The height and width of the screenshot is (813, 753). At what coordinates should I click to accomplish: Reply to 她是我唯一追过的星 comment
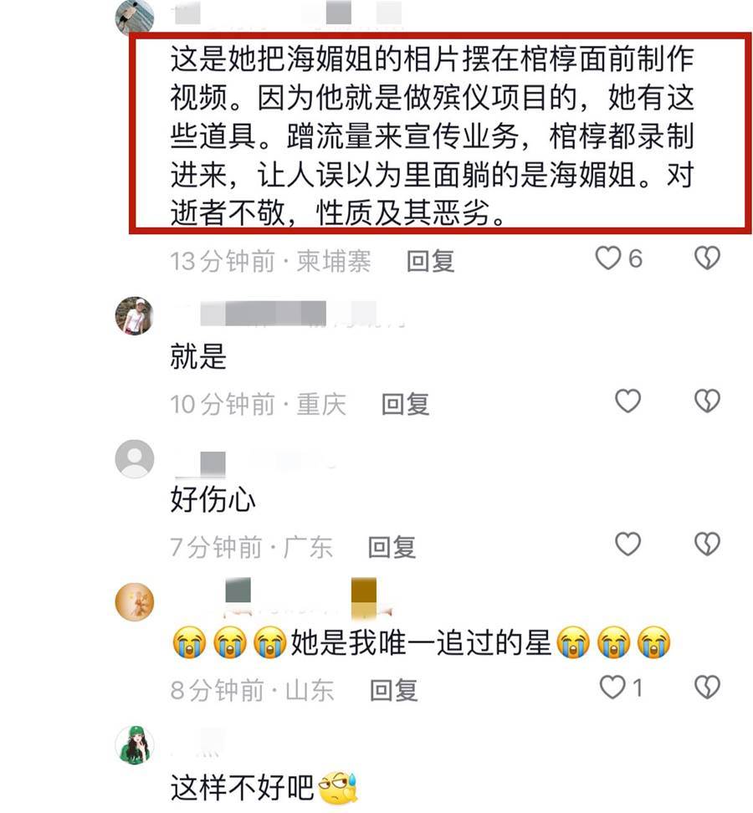(x=393, y=690)
